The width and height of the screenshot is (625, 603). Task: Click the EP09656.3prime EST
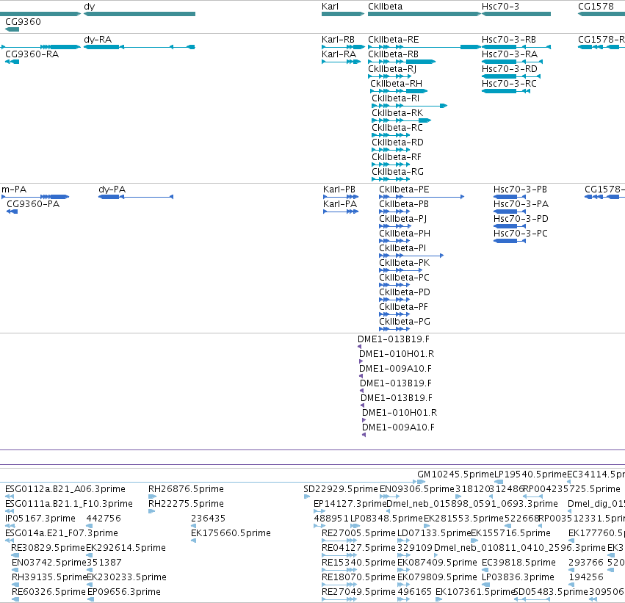(x=124, y=592)
